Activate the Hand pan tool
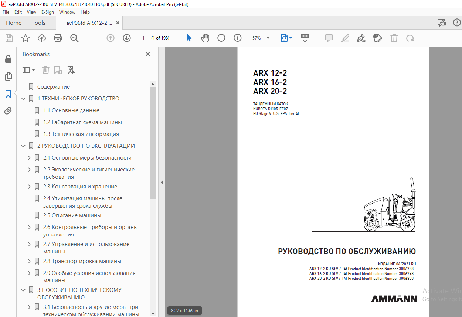Screen dimensions: 462x317 pyautogui.click(x=205, y=38)
